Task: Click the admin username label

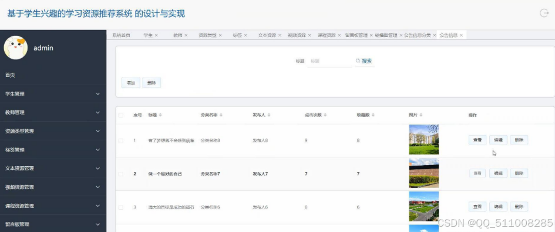Action: [43, 48]
